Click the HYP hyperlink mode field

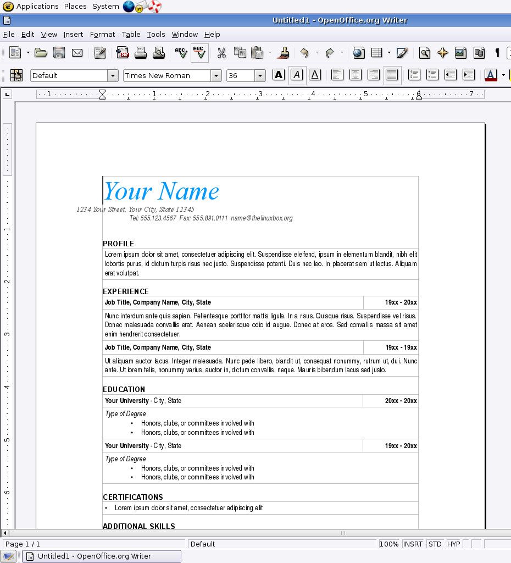click(454, 544)
